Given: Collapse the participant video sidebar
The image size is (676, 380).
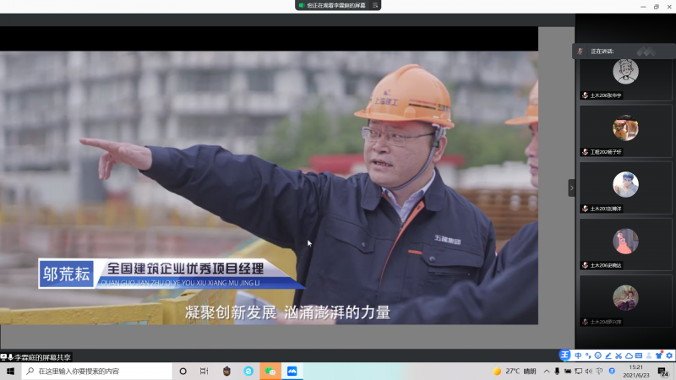Looking at the screenshot, I should click(x=571, y=187).
